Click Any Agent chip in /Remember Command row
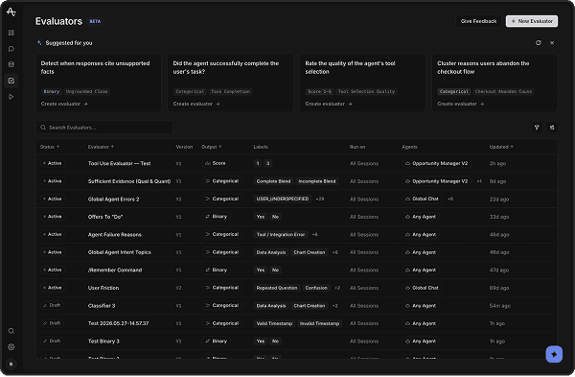 421,271
